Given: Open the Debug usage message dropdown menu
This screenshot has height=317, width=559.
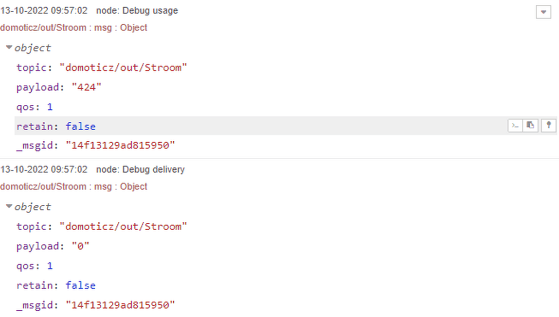Looking at the screenshot, I should (x=543, y=12).
